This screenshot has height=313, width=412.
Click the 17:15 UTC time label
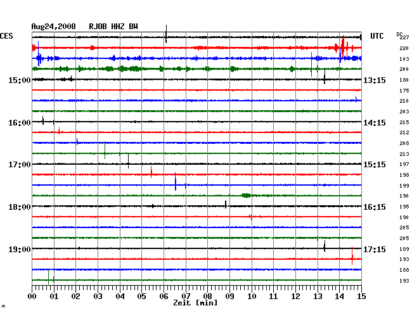[x=375, y=249]
